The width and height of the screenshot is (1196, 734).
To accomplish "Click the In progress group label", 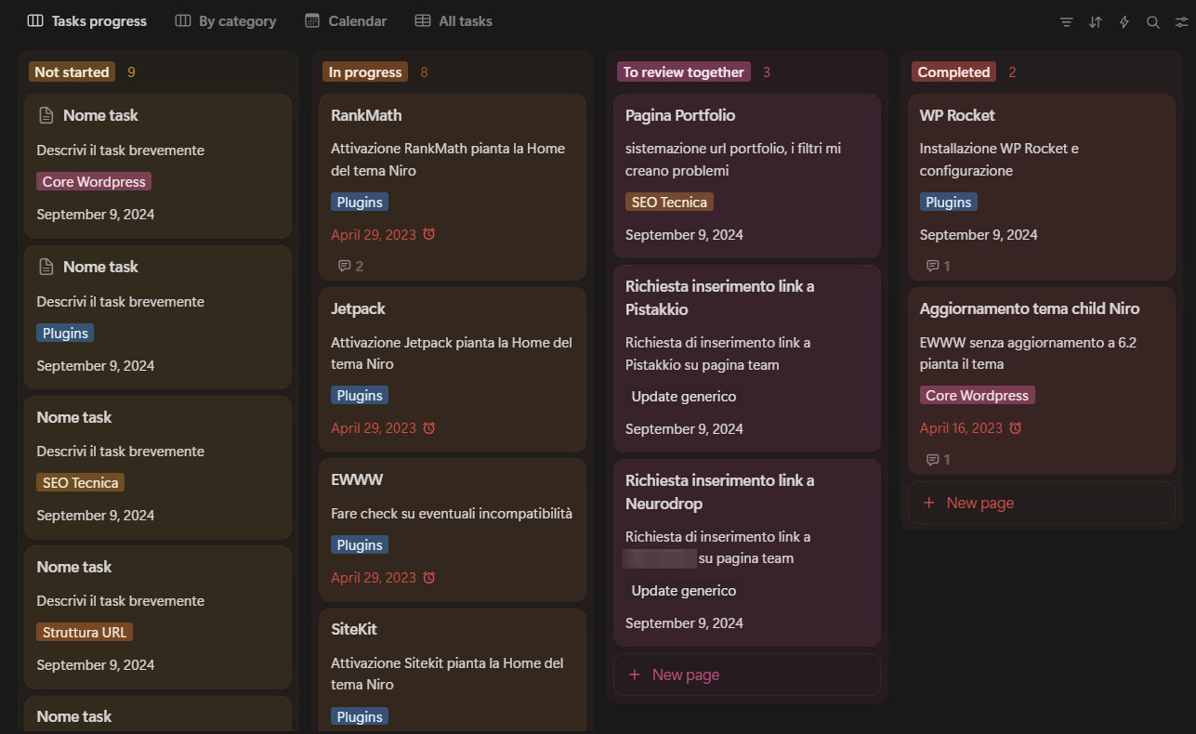I will [x=365, y=72].
